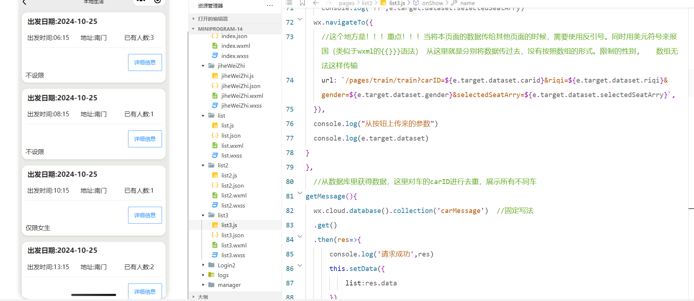Click the WXML icon beside list3.wxml

click(x=215, y=245)
